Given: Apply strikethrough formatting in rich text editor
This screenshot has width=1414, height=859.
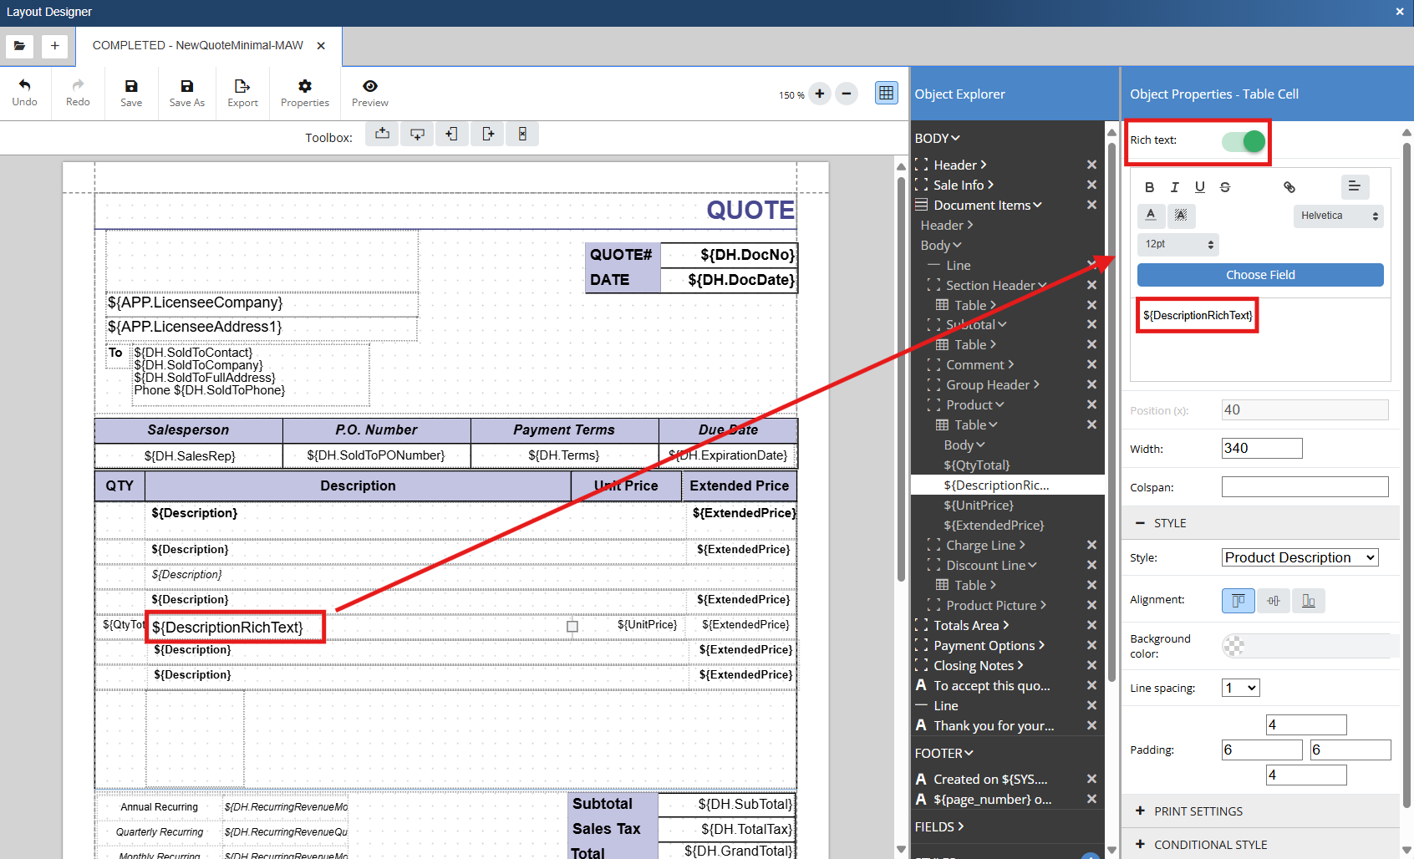Looking at the screenshot, I should click(1224, 187).
